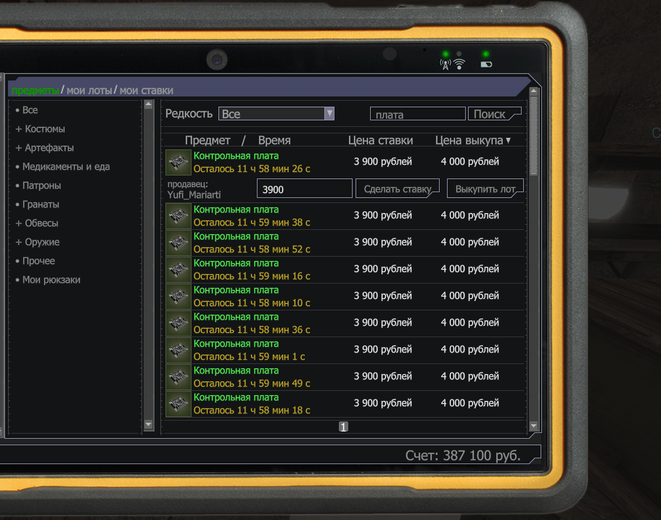Switch to the мои ставки tab
The height and width of the screenshot is (520, 661).
tap(147, 90)
